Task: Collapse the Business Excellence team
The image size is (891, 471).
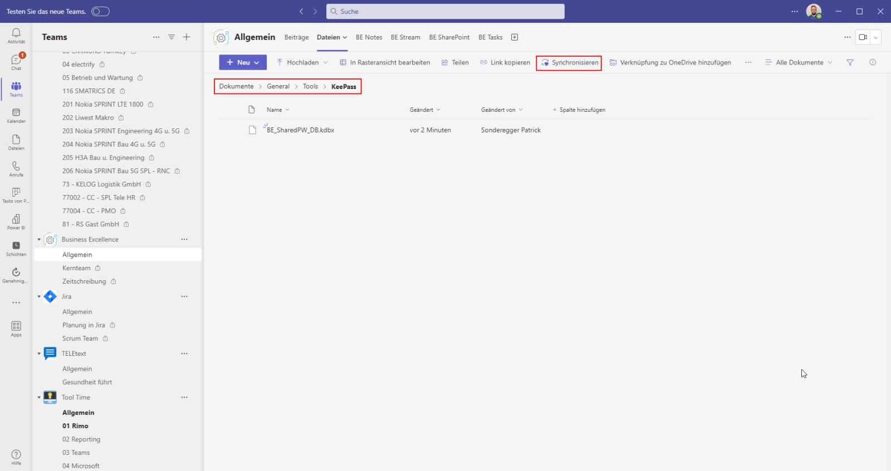Action: click(x=39, y=240)
